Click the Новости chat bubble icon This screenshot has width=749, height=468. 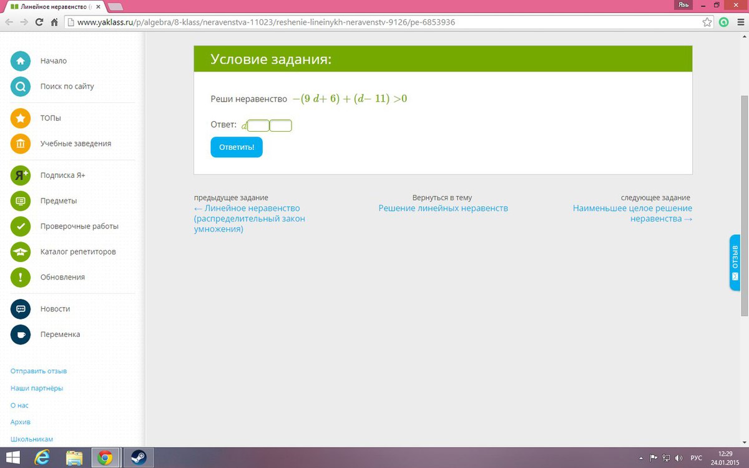point(21,309)
